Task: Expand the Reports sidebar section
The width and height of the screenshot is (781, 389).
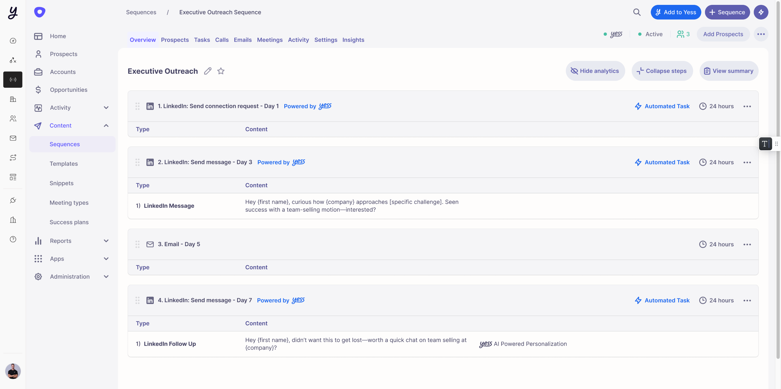Action: tap(106, 241)
